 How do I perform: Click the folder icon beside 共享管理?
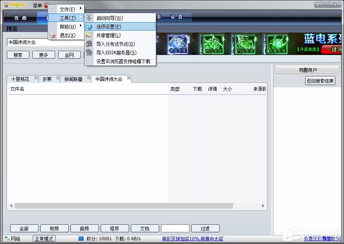[89, 35]
